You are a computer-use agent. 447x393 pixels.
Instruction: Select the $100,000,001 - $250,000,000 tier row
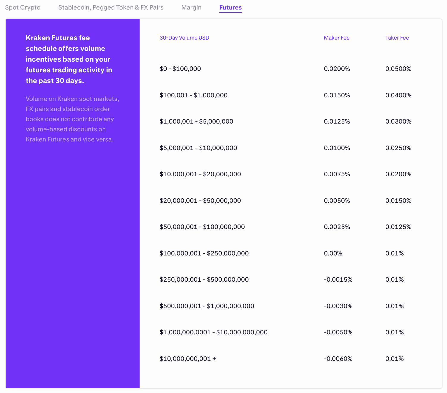204,253
